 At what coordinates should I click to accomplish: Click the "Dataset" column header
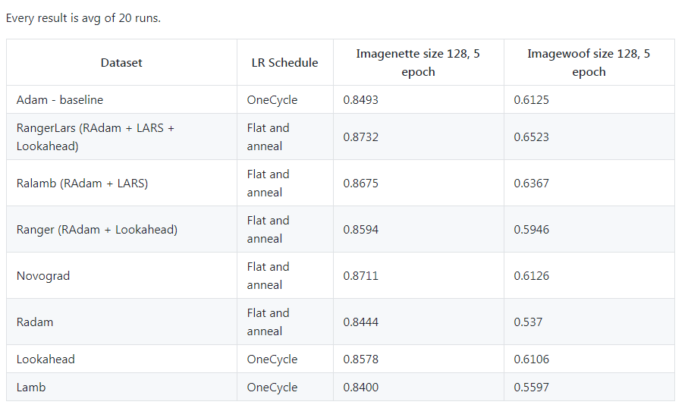tap(121, 62)
